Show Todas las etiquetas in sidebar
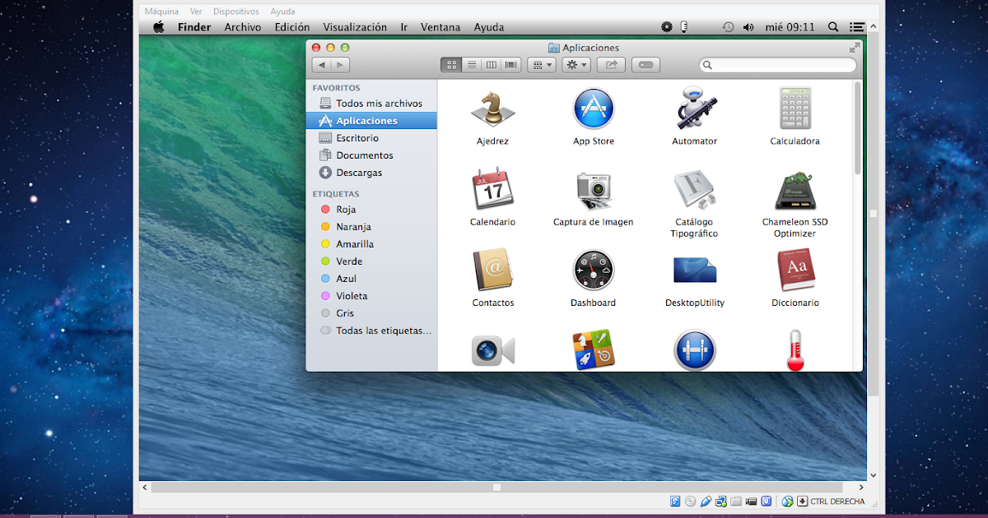Image resolution: width=988 pixels, height=518 pixels. [x=371, y=331]
